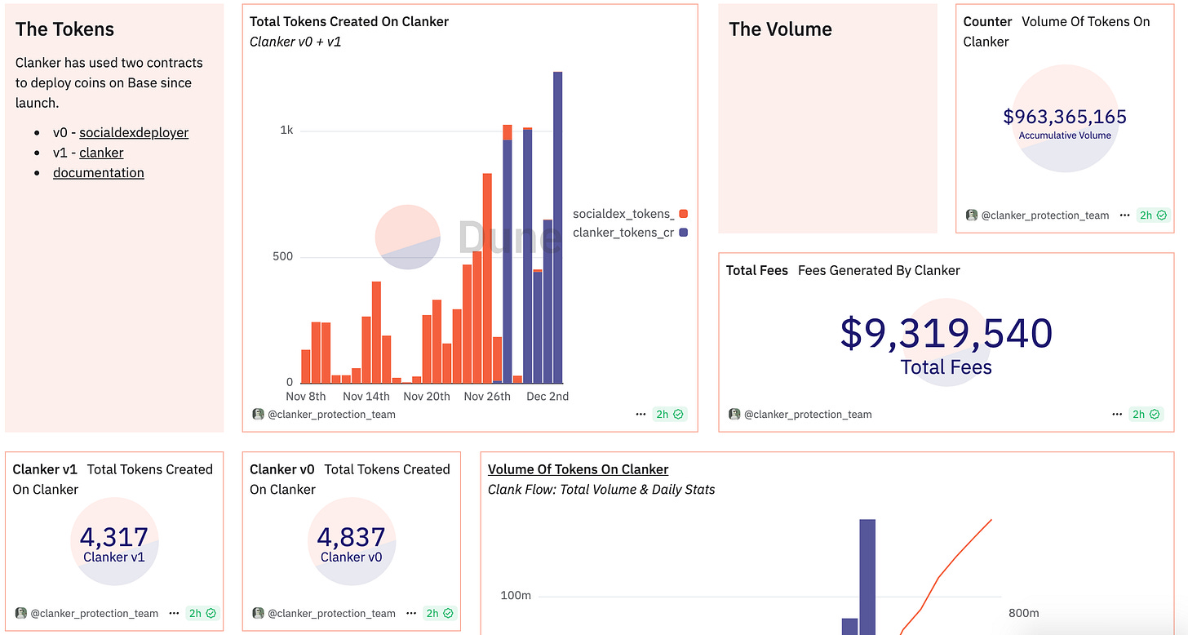
Task: Click the Accumulative Volume label
Action: [x=1065, y=135]
